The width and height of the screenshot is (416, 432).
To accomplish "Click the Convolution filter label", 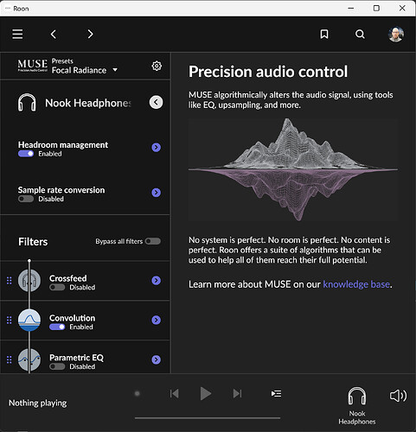I will 72,318.
